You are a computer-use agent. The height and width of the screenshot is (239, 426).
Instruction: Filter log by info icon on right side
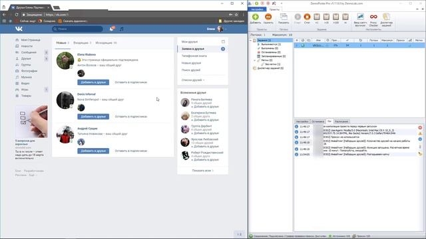[x=420, y=139]
